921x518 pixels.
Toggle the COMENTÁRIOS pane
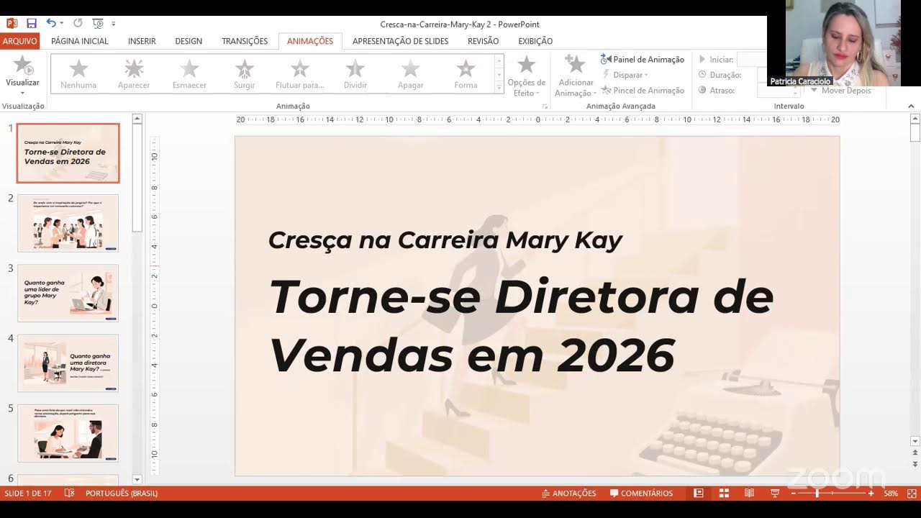pyautogui.click(x=641, y=493)
